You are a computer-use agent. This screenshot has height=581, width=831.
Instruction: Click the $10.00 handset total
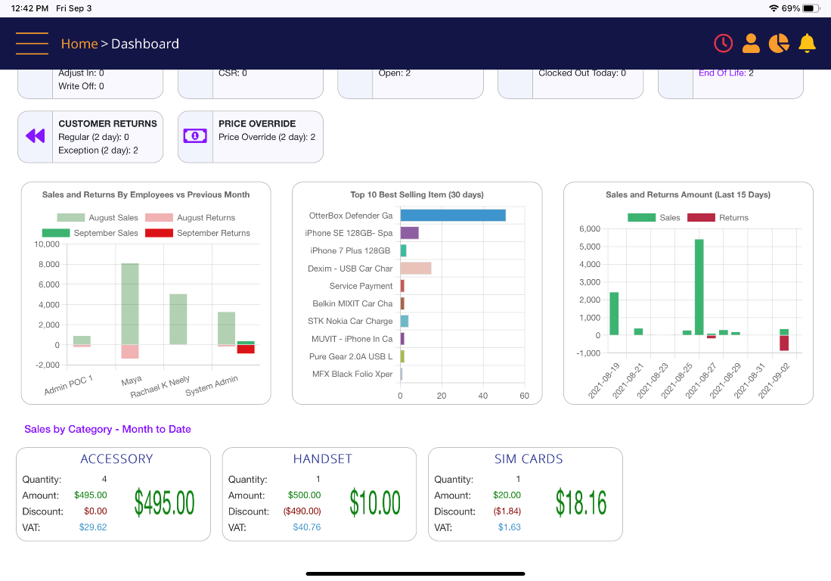[x=375, y=502]
